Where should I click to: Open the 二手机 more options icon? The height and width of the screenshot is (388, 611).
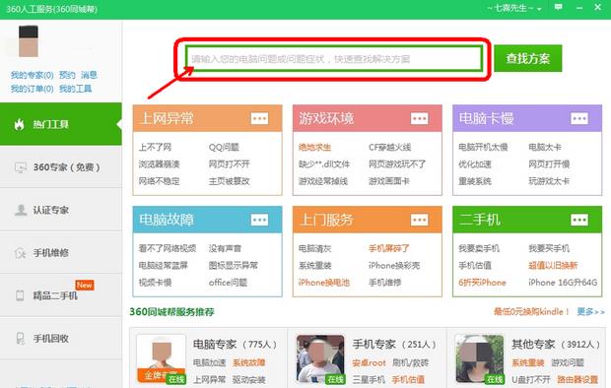coord(579,220)
